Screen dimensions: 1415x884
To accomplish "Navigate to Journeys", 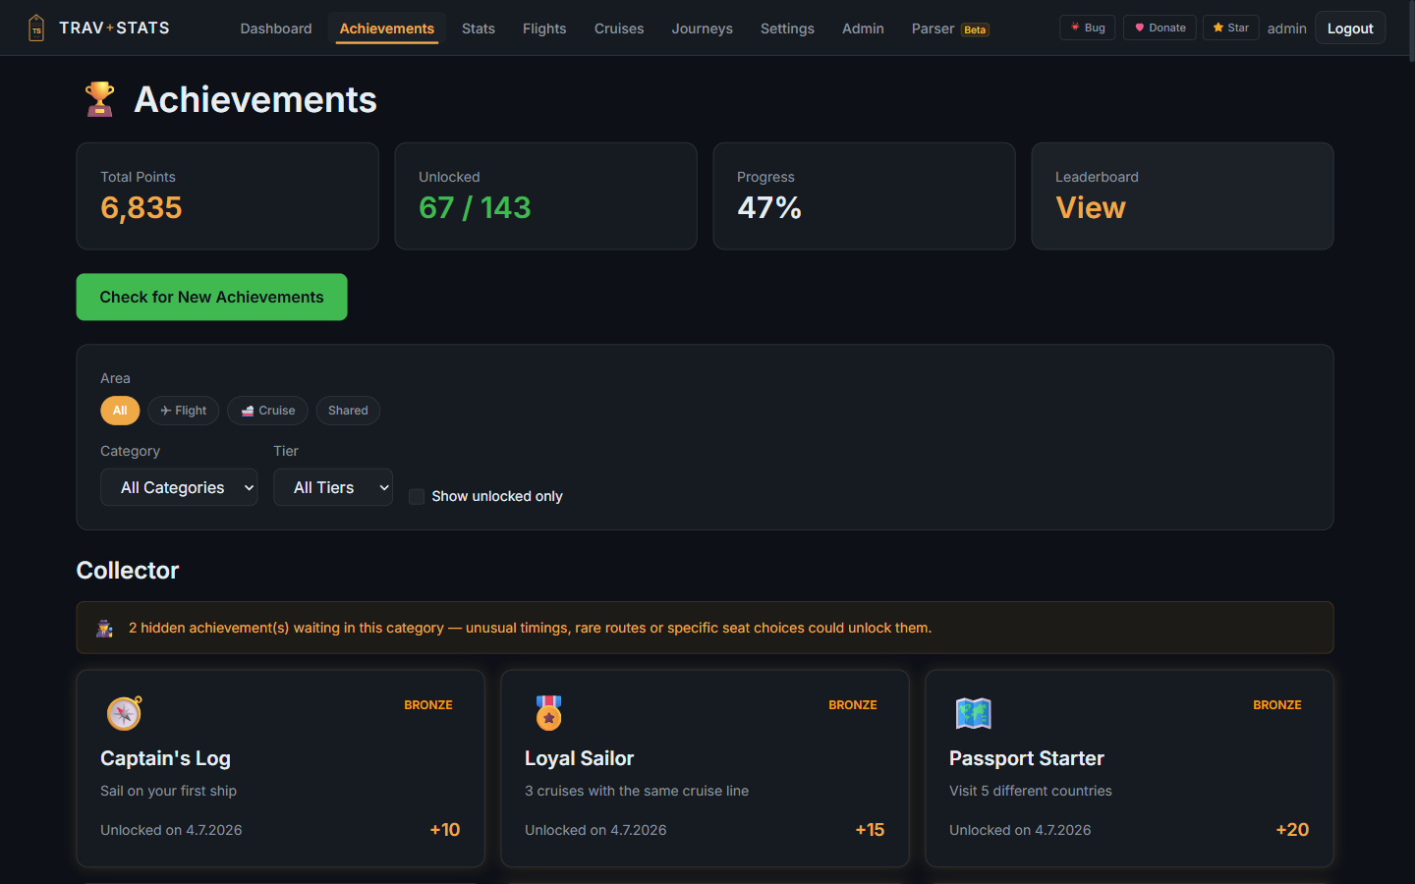I will pos(703,28).
